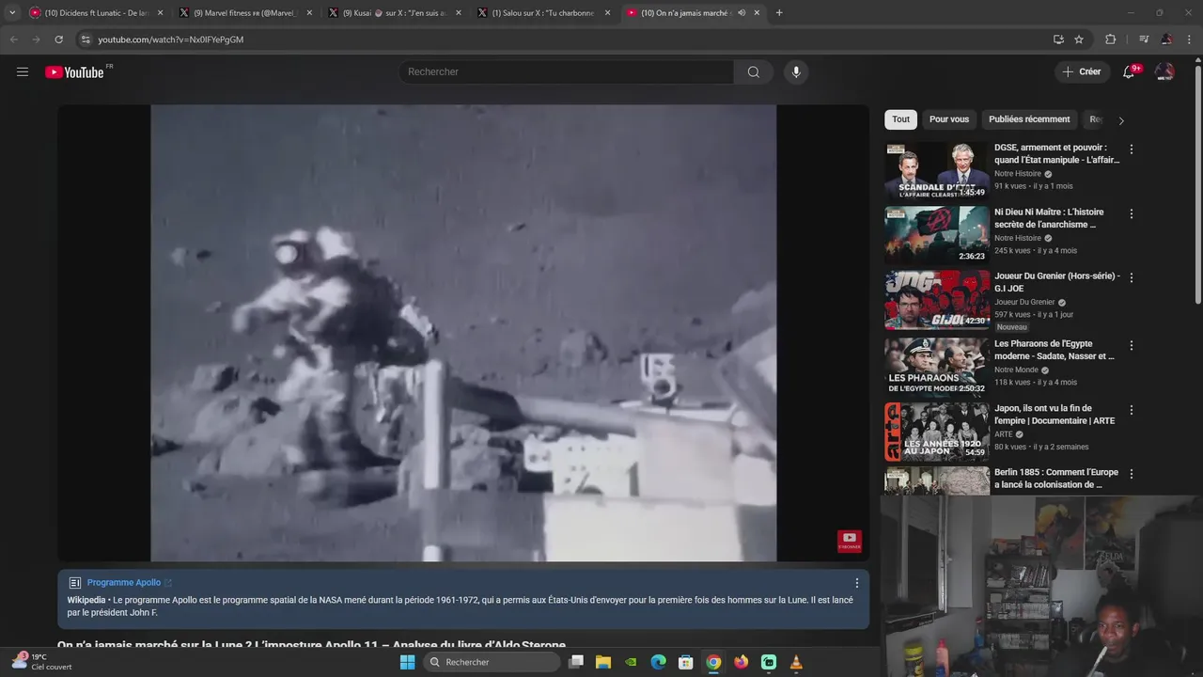The height and width of the screenshot is (677, 1203).
Task: Open VLC media player from taskbar
Action: click(x=796, y=662)
